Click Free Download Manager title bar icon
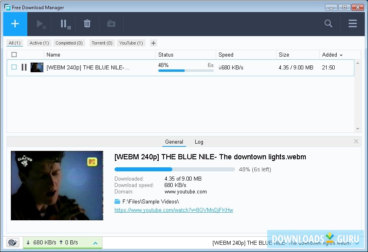This screenshot has width=368, height=252. (7, 7)
